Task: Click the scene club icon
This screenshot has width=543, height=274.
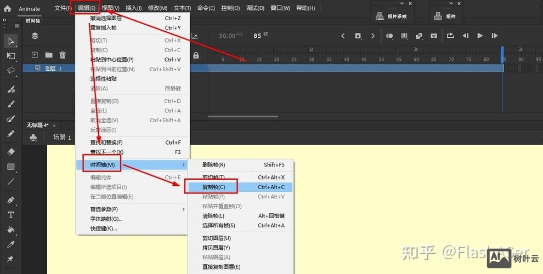Action: tap(33, 138)
